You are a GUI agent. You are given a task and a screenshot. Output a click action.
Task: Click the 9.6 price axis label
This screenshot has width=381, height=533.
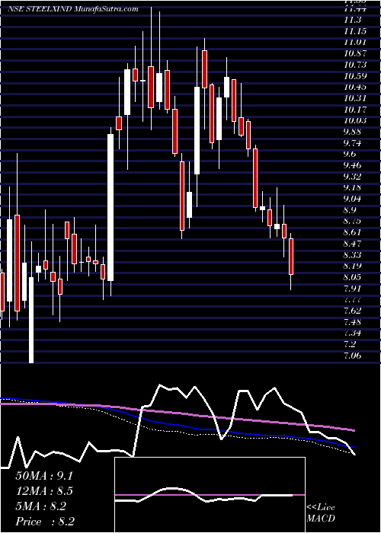[x=350, y=154]
